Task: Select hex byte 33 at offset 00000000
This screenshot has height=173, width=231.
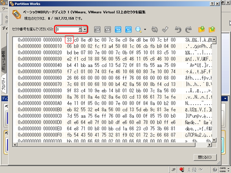Action: [69, 40]
